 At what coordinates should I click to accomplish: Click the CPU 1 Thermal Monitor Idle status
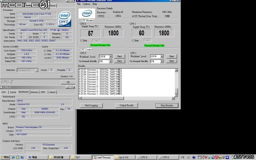pyautogui.click(x=154, y=46)
